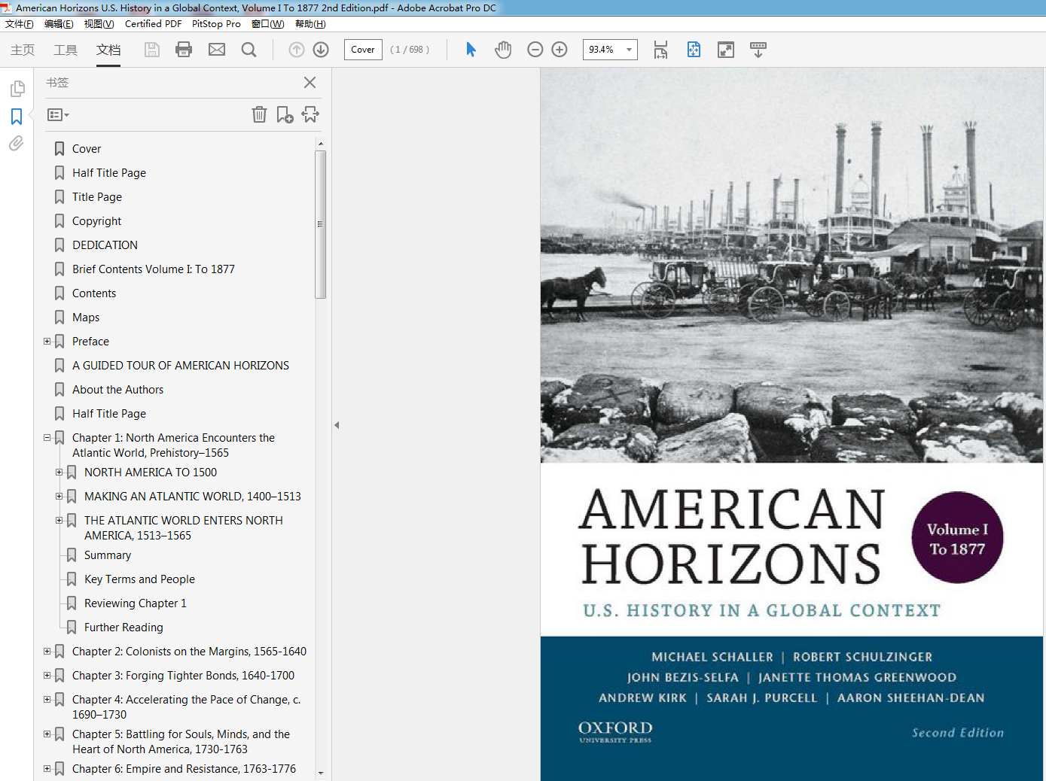Expand Chapter 6 bookmark

47,768
